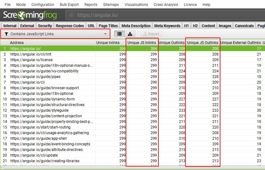The height and width of the screenshot is (170, 265).
Task: Switch to list view icon
Action: [120, 34]
